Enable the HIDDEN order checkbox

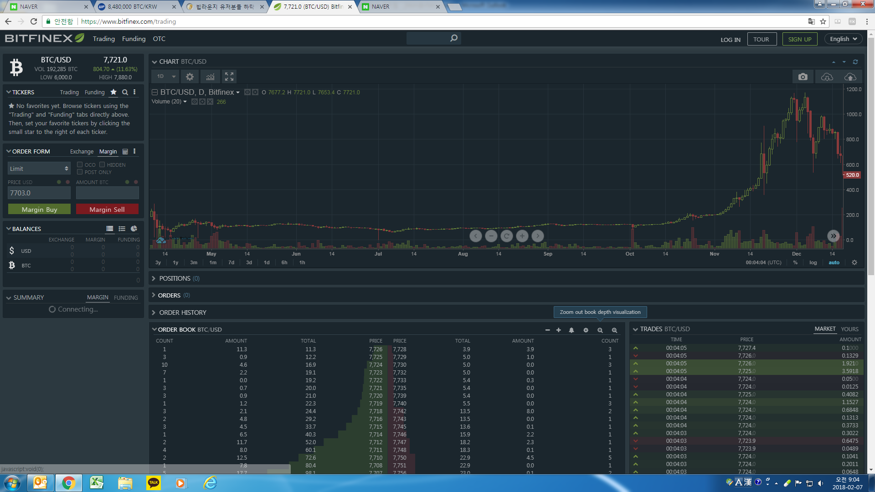click(102, 164)
